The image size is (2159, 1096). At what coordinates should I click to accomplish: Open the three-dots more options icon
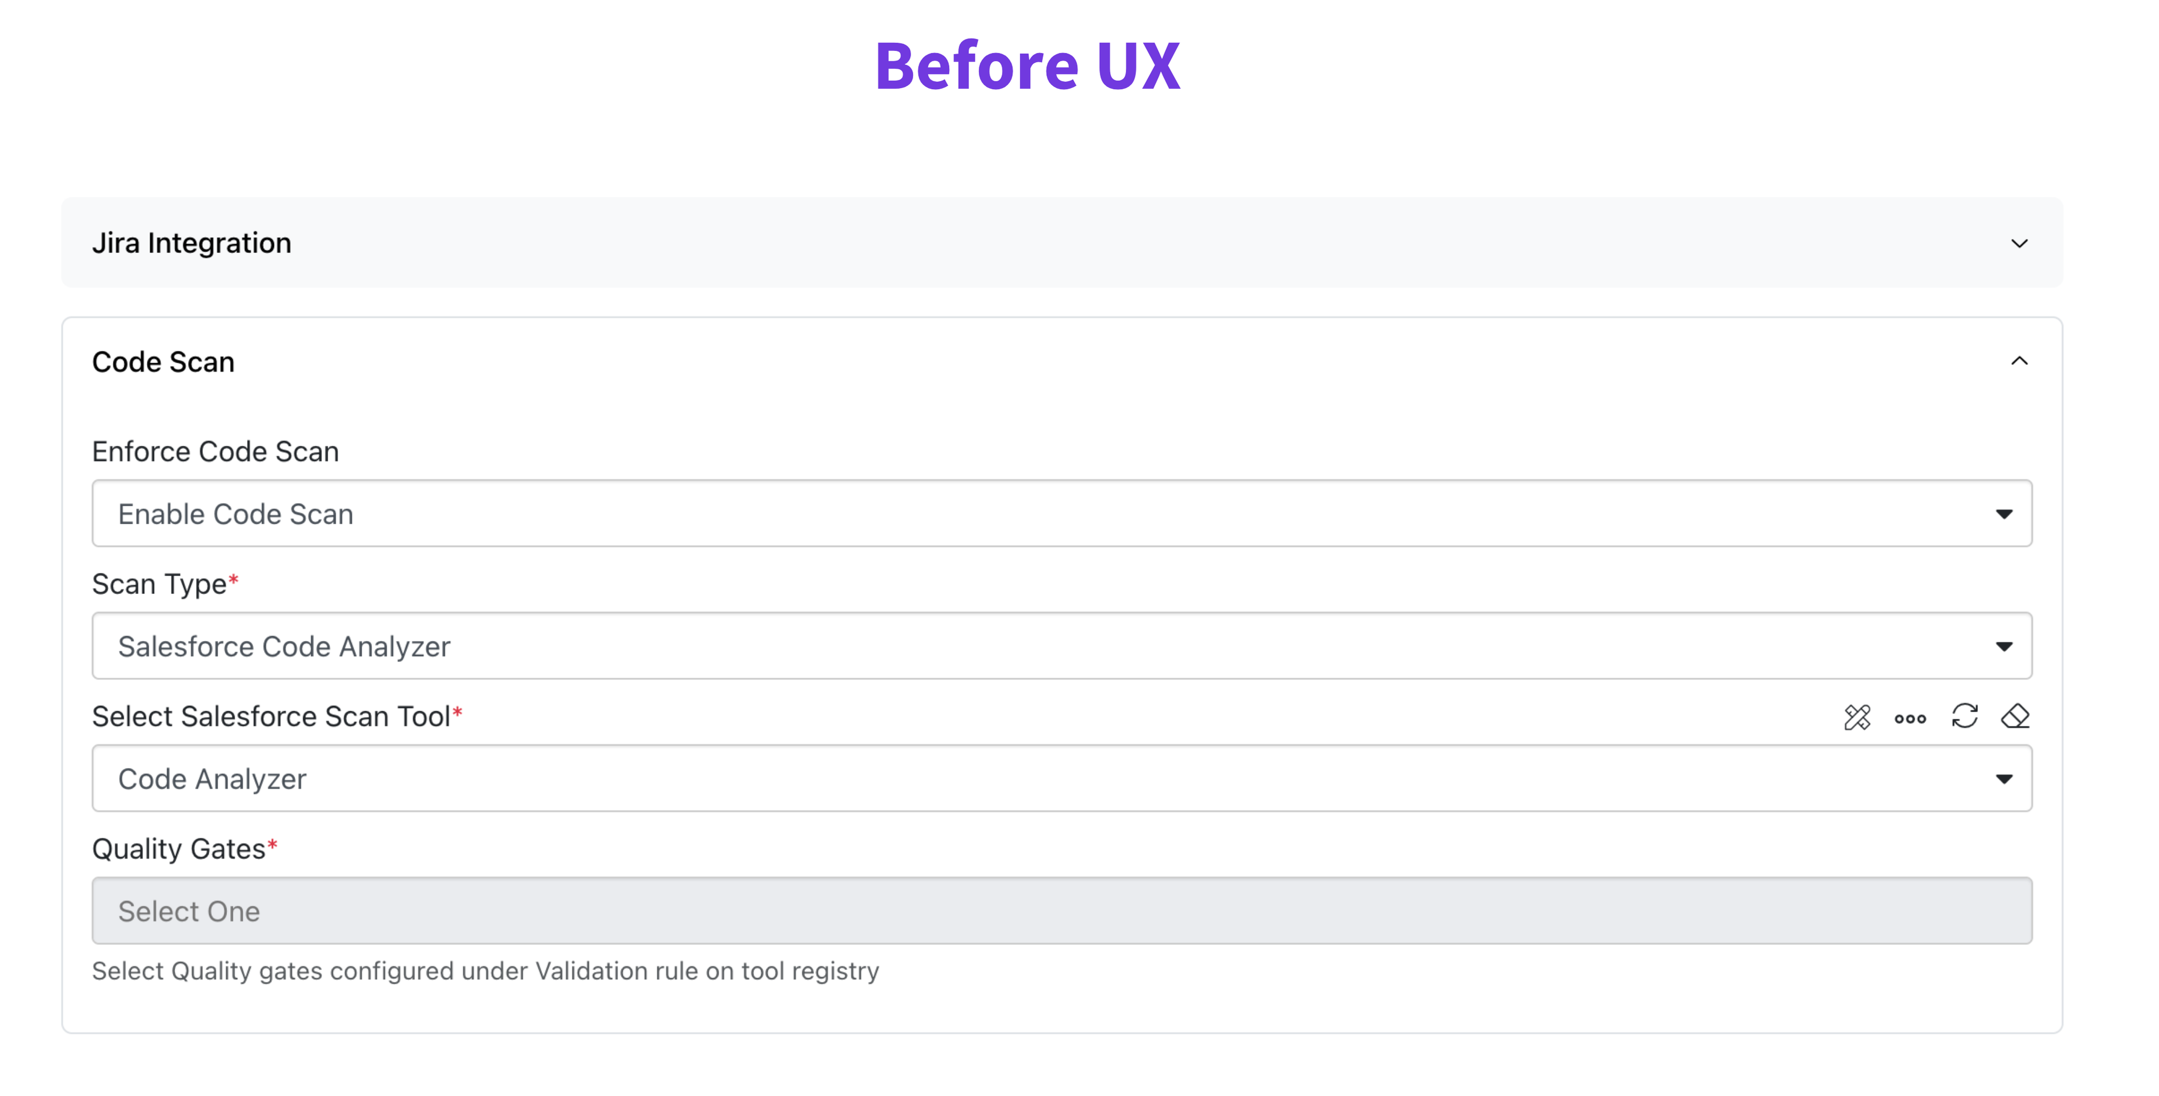coord(1910,718)
